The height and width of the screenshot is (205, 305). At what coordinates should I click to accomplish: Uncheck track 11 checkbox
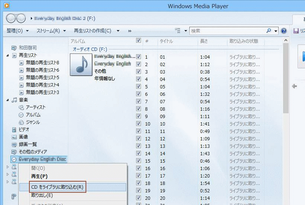click(138, 131)
